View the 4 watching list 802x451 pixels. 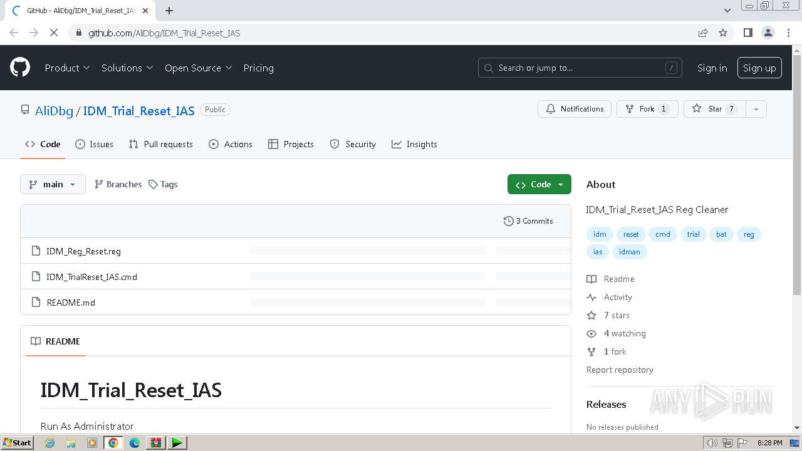tap(617, 333)
